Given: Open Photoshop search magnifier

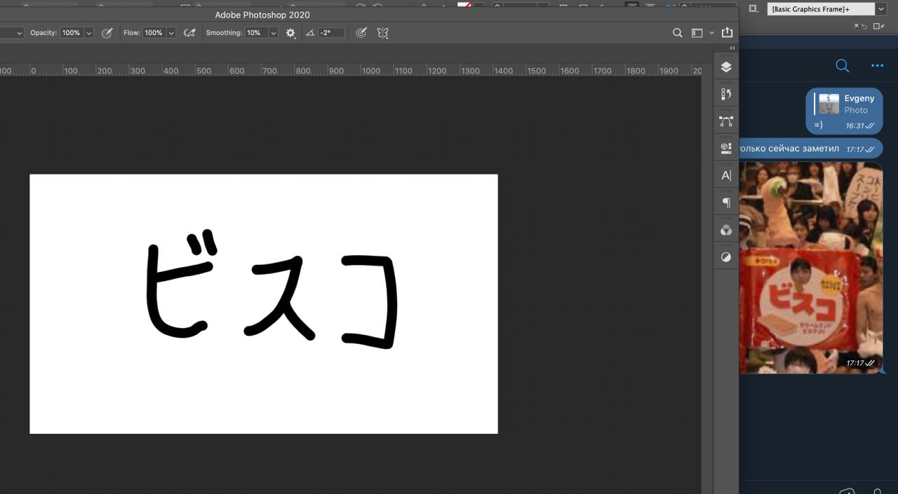Looking at the screenshot, I should 677,33.
